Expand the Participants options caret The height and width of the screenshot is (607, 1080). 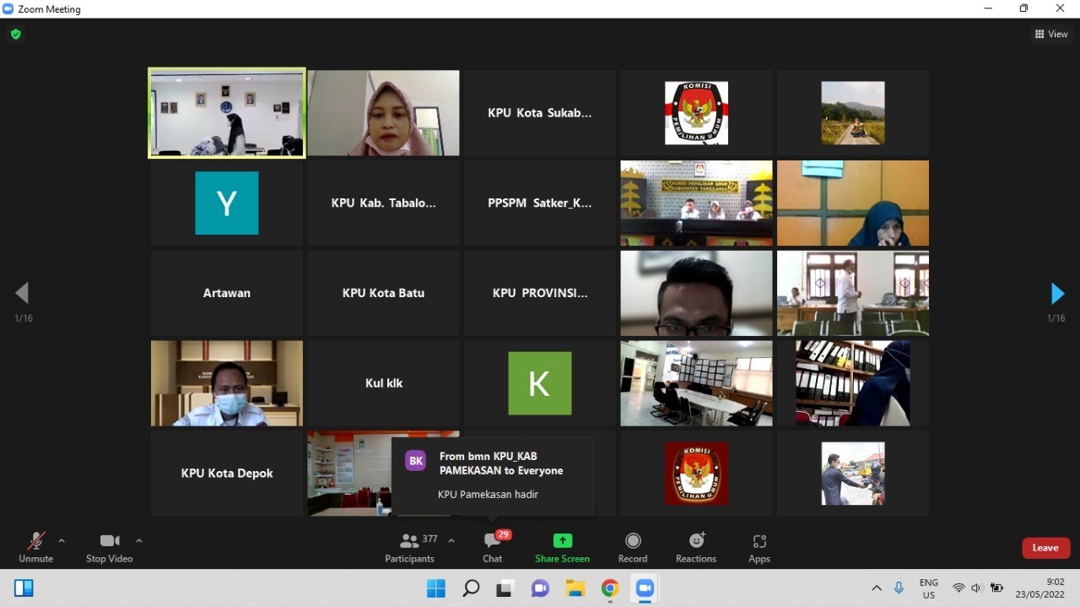(451, 540)
